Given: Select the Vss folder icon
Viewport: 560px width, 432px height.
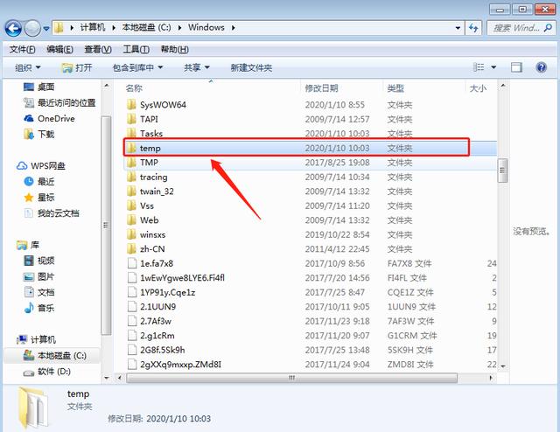Looking at the screenshot, I should [x=131, y=206].
